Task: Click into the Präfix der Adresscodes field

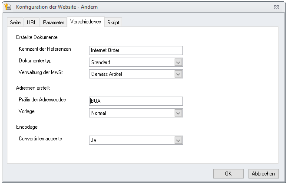Action: pos(136,101)
